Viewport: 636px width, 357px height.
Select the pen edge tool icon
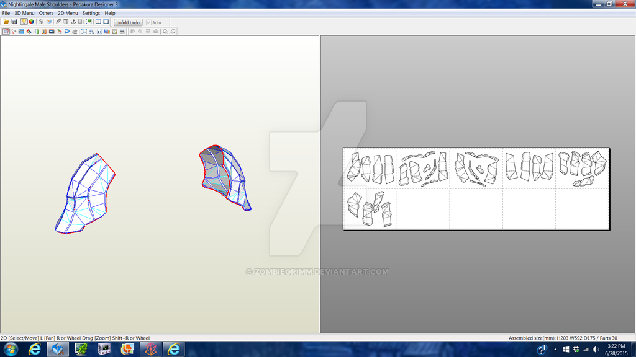[58, 22]
